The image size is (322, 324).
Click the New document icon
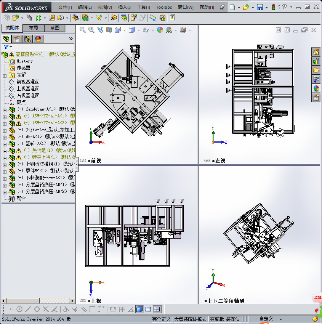tap(232, 7)
